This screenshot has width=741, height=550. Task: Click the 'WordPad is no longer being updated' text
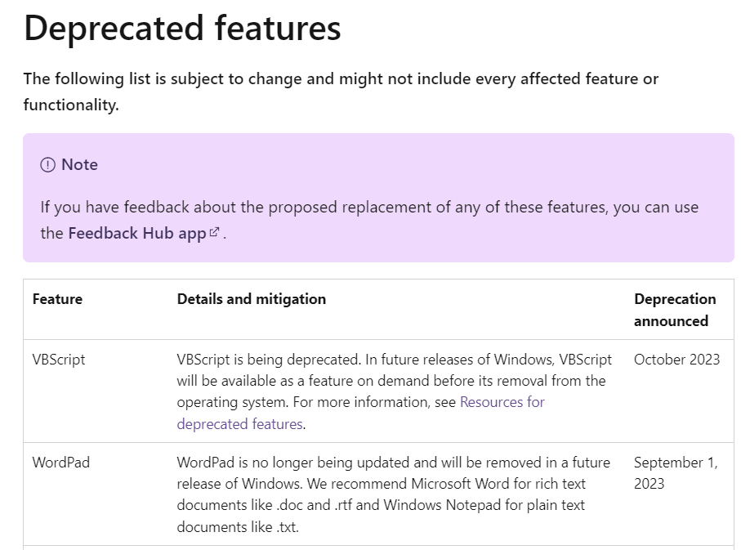[393, 494]
